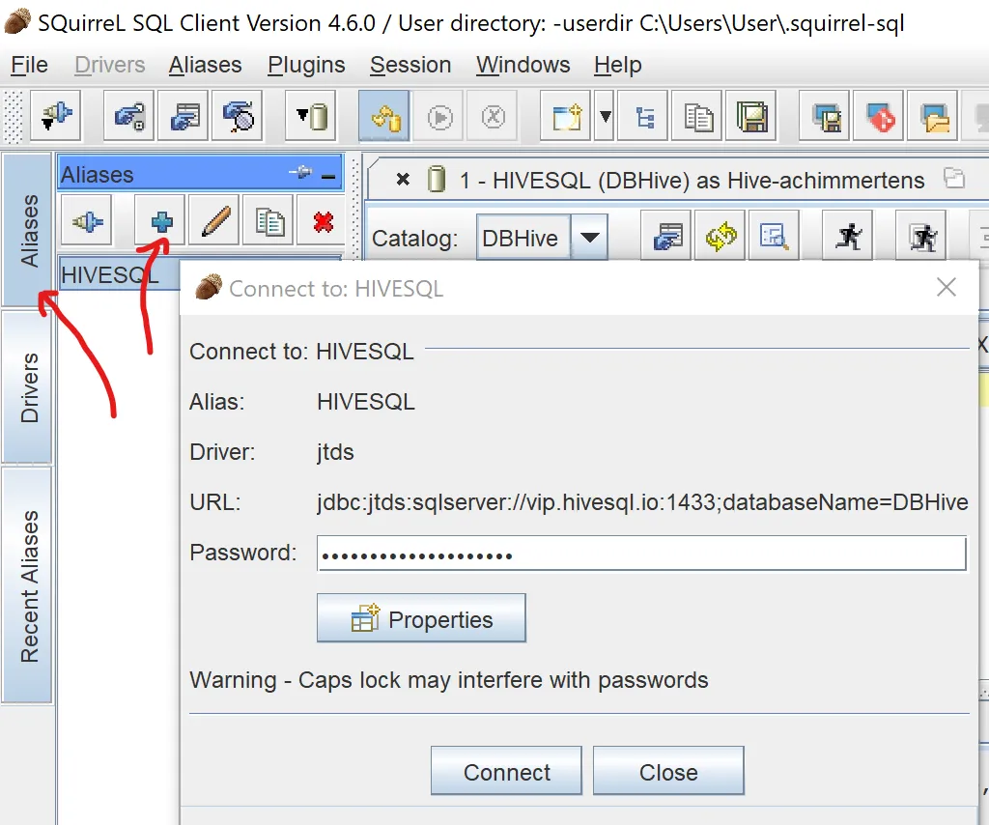Click the new file with star toolbar icon
The width and height of the screenshot is (989, 825).
566,115
